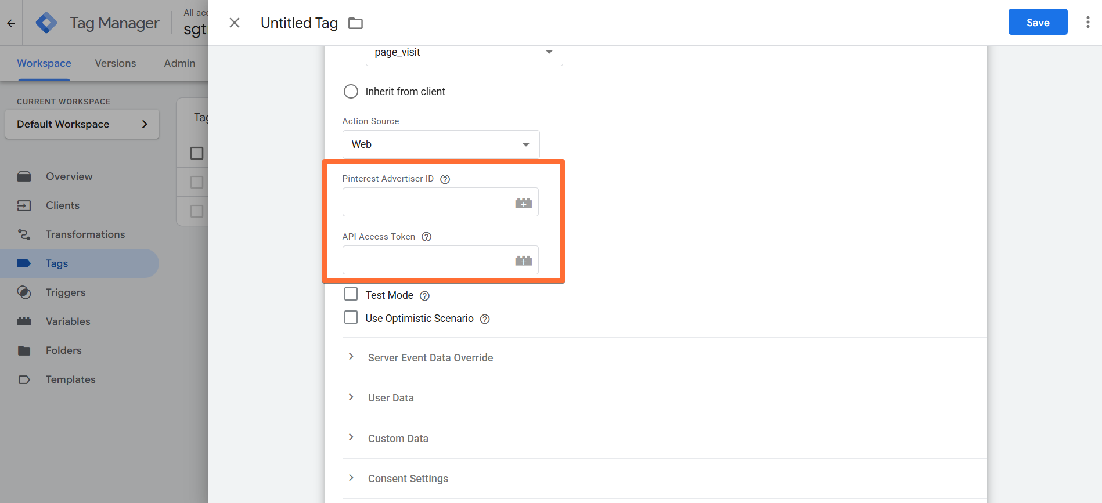Insert variable for Pinterest Advertiser ID field
1102x503 pixels.
tap(524, 202)
